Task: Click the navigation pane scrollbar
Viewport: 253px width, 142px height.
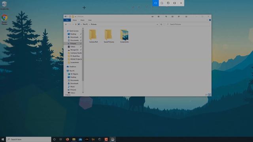Action: coord(83,55)
